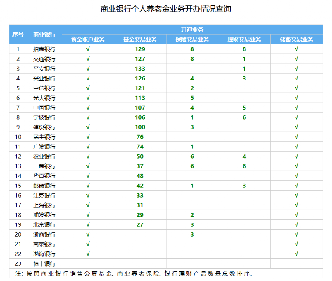Click the title 商业银行个人养老金业务开办情况查询
Image resolution: width=332 pixels, height=281 pixels.
tap(166, 9)
